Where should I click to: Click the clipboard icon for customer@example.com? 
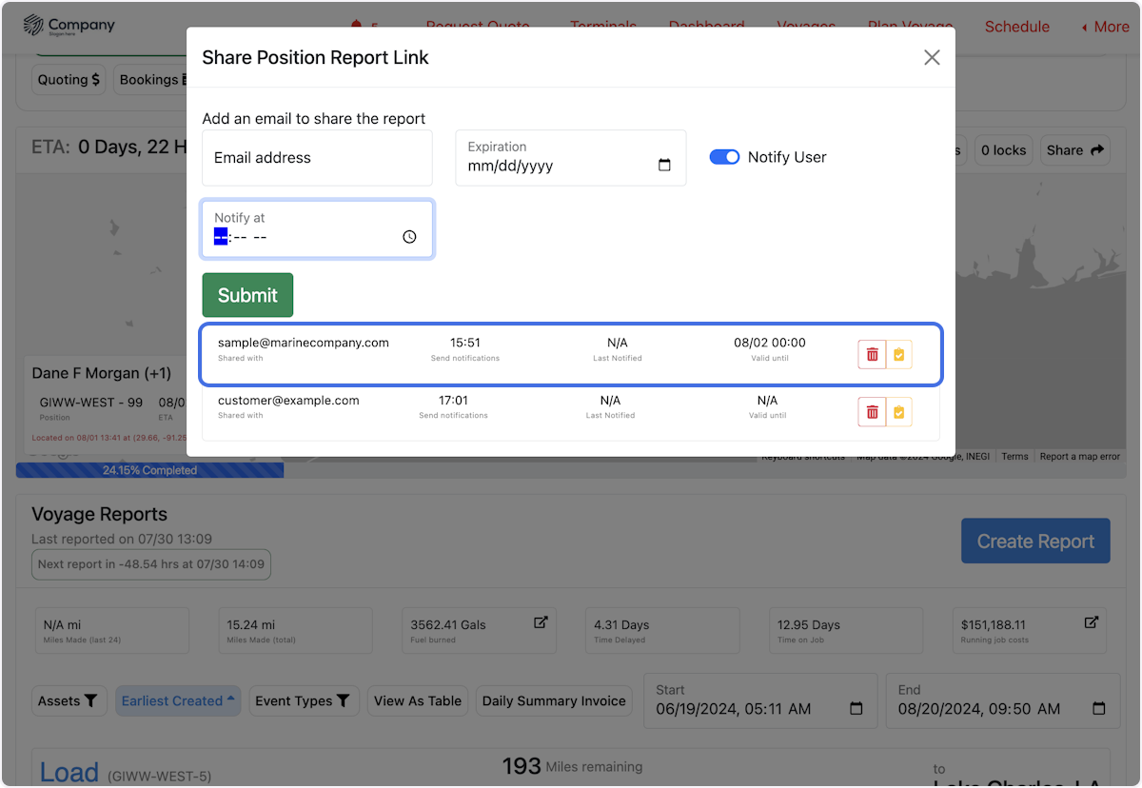pos(898,411)
